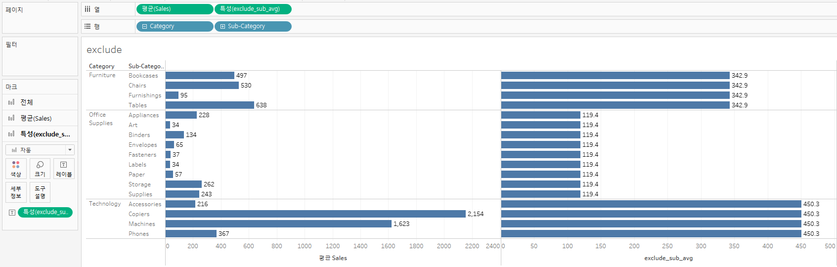Select the Bookcases row label
The width and height of the screenshot is (837, 267).
143,76
